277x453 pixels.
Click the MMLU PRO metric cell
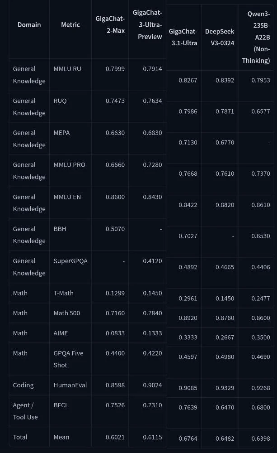[x=69, y=165]
